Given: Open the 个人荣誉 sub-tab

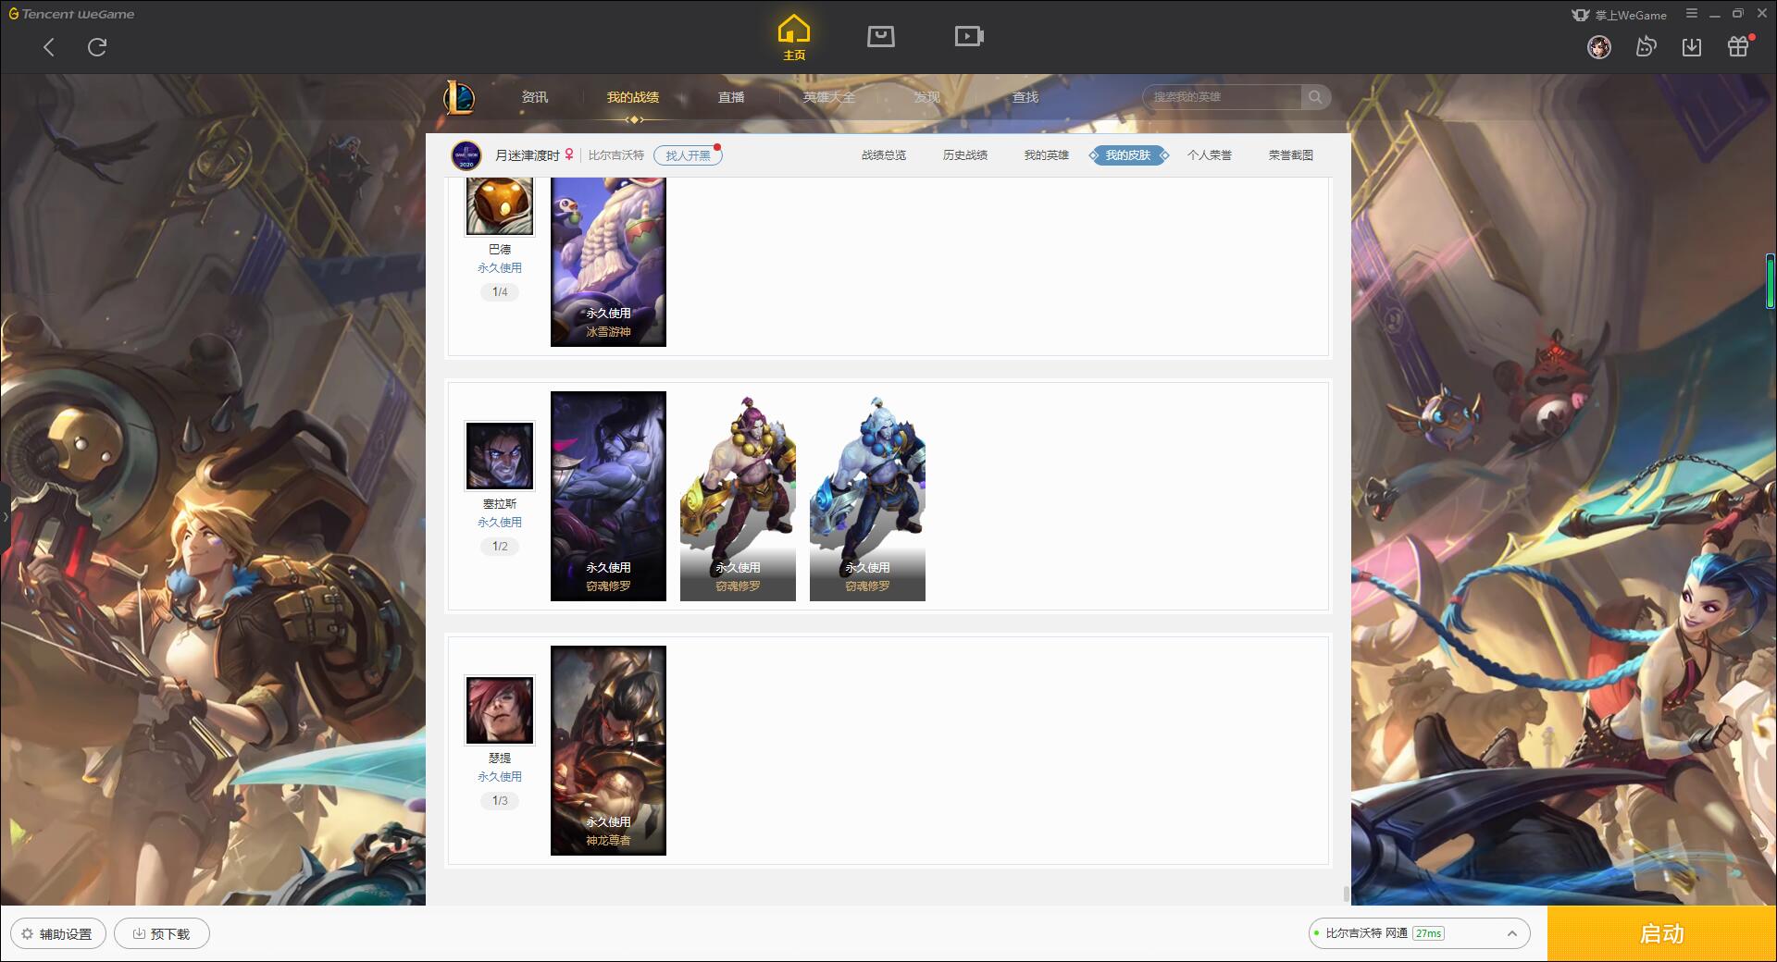Looking at the screenshot, I should [x=1210, y=155].
